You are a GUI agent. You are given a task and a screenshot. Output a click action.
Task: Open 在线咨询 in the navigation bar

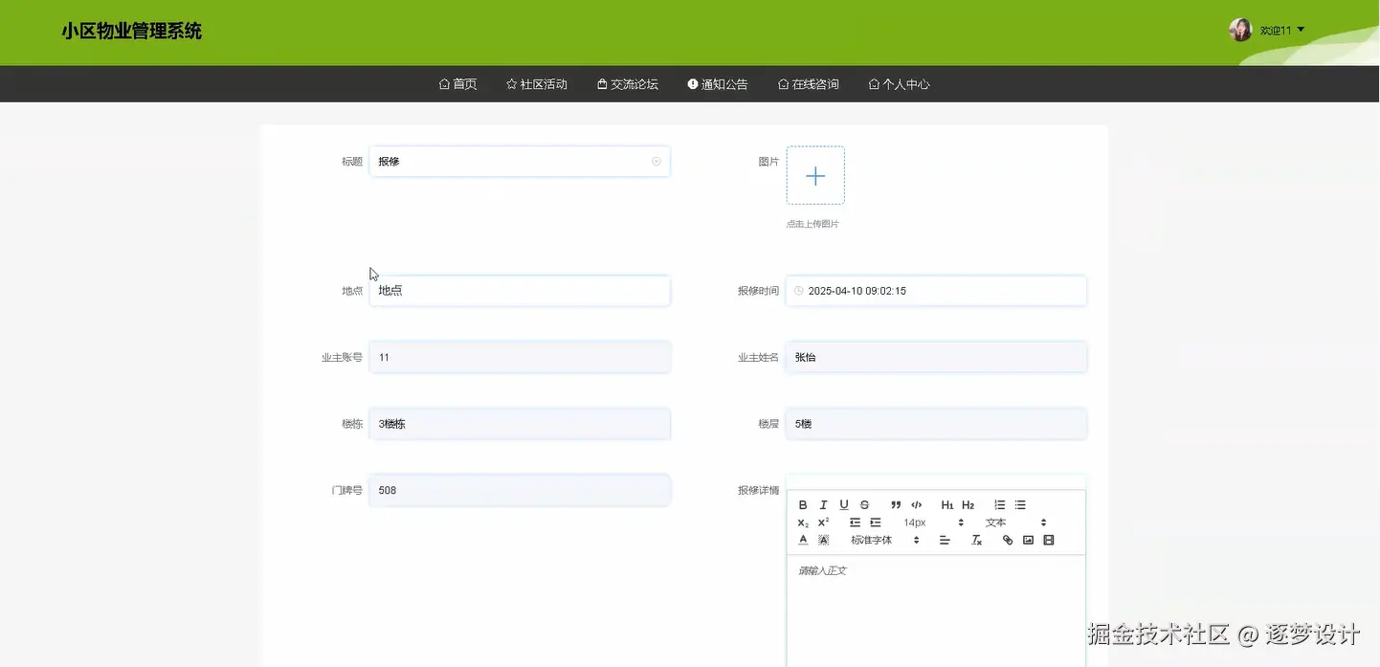click(x=809, y=84)
